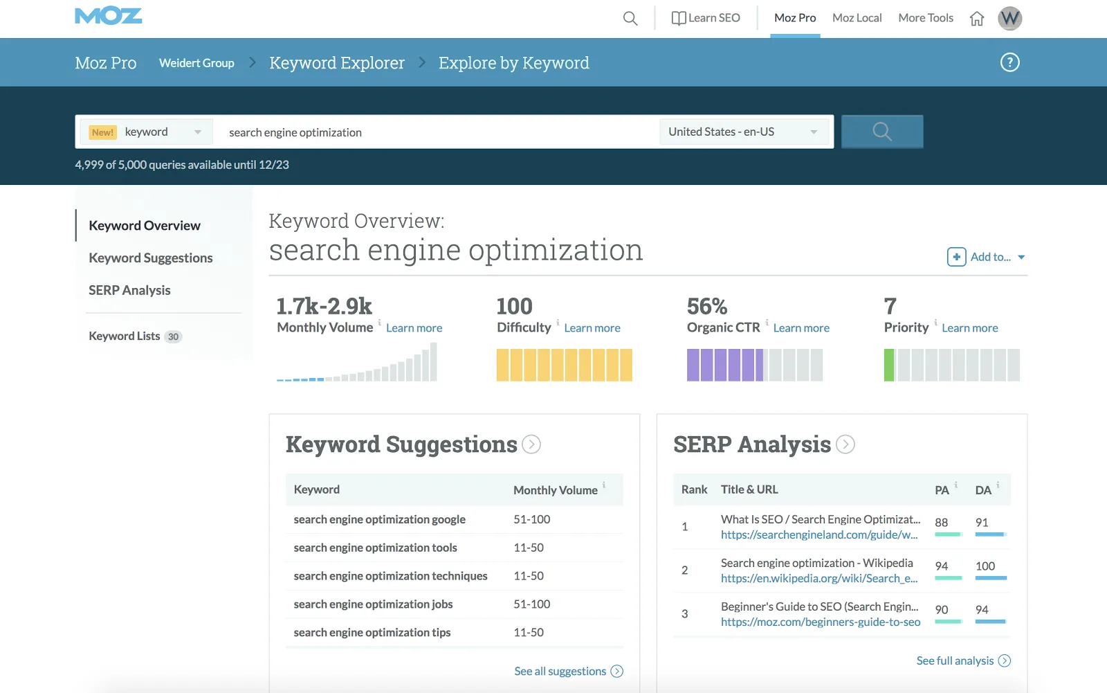The image size is (1107, 693).
Task: Open More Tools menu
Action: click(926, 18)
